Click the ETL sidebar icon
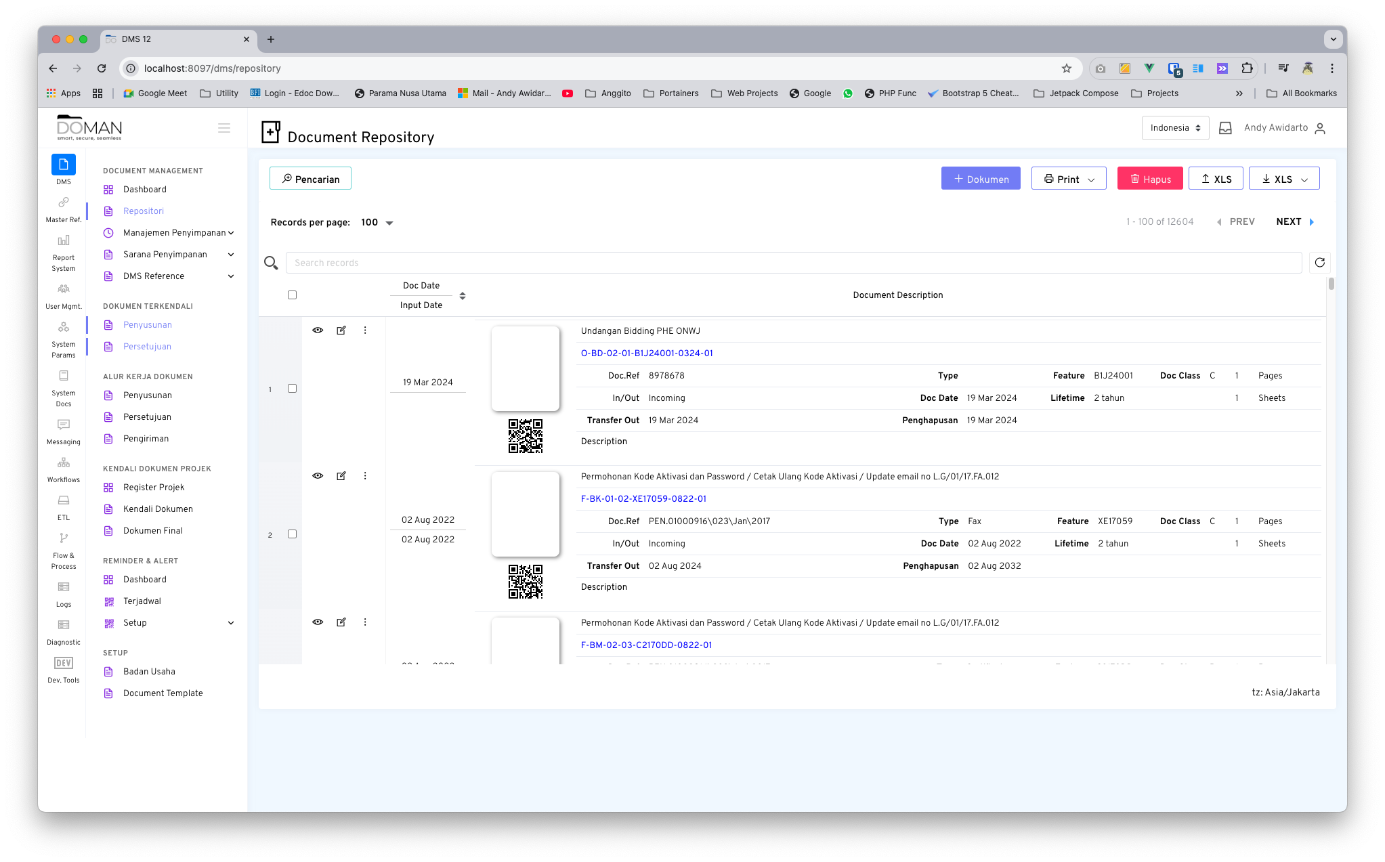Viewport: 1385px width, 862px height. tap(63, 500)
